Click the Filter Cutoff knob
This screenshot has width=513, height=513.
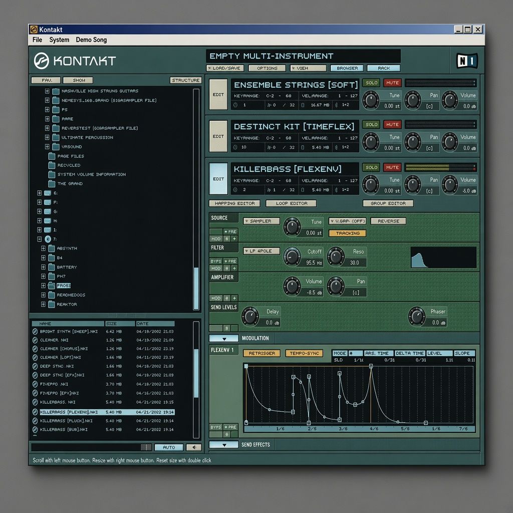(x=292, y=256)
